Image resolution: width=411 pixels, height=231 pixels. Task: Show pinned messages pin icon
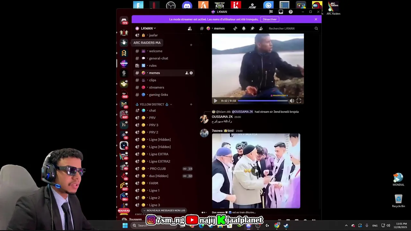[252, 29]
